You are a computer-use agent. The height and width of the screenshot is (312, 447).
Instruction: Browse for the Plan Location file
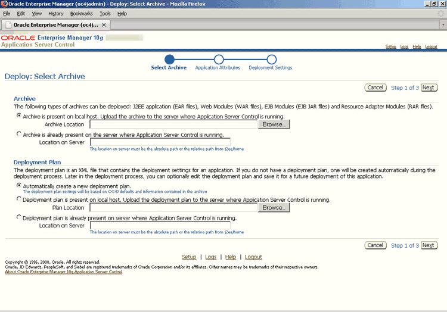(274, 208)
